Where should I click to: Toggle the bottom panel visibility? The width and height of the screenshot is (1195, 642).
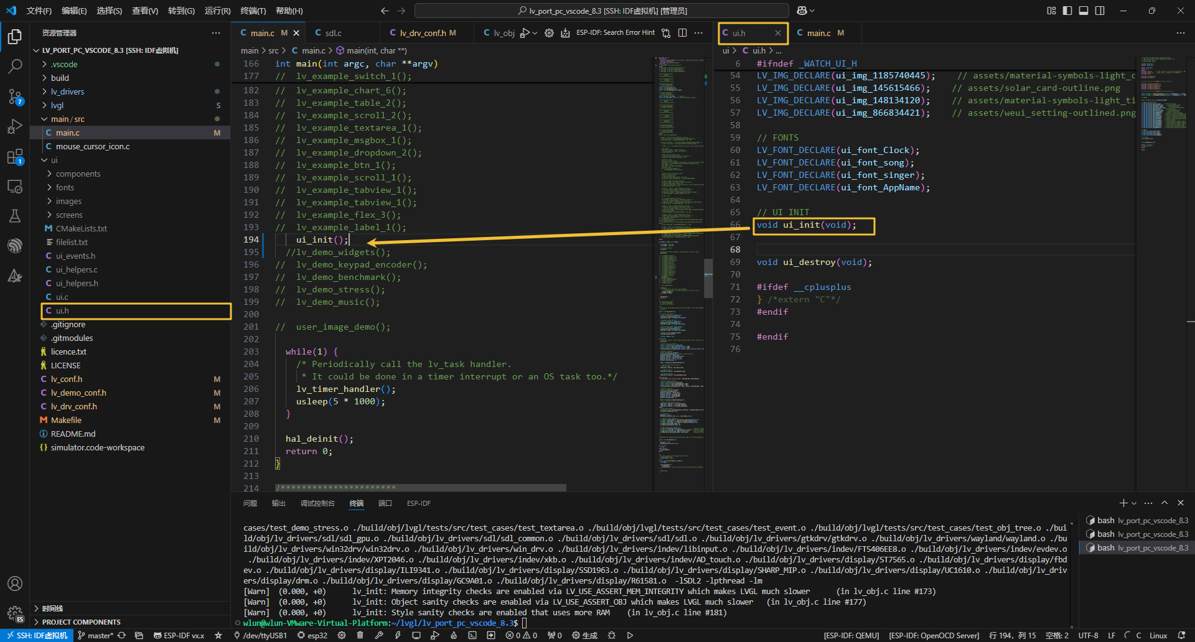[1084, 11]
